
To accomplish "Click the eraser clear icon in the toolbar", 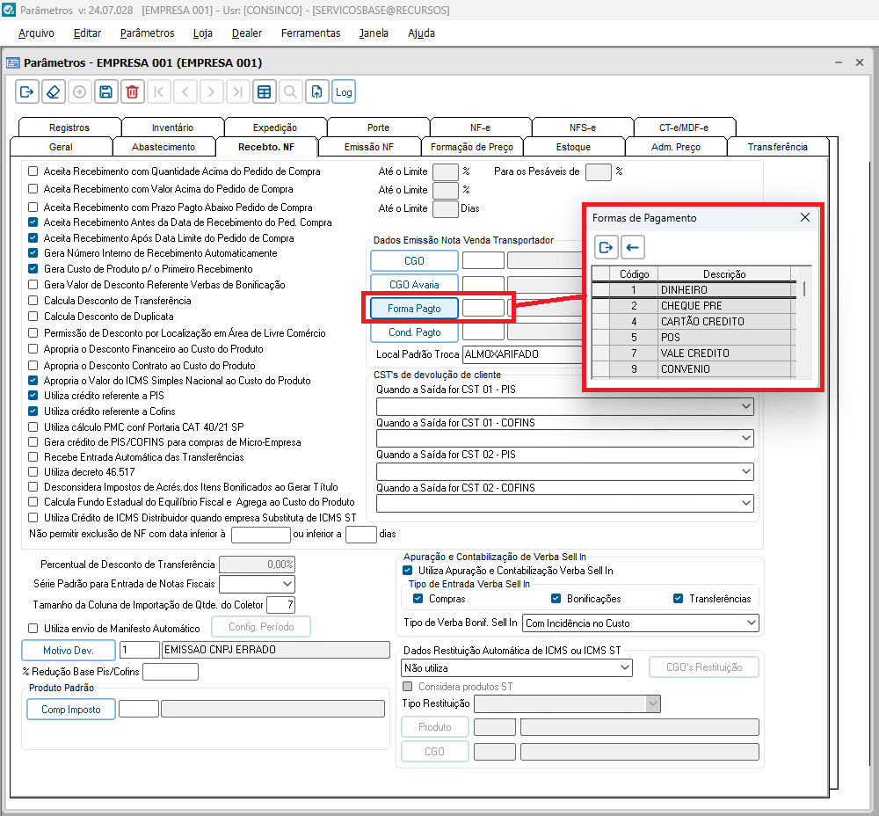I will (x=54, y=92).
